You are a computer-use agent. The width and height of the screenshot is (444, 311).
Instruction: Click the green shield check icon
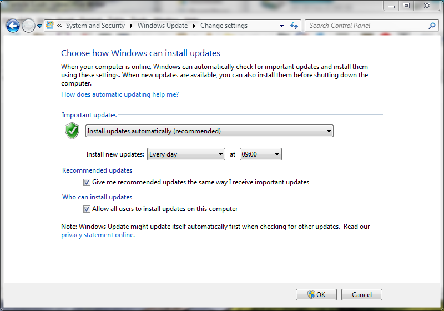[72, 131]
